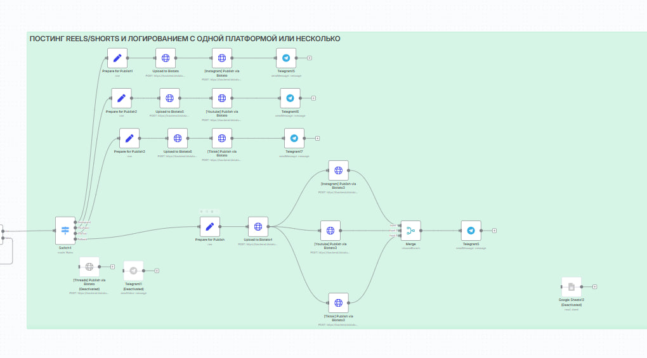This screenshot has height=358, width=647.
Task: Click the Upload to Blotato5 label
Action: coord(169,112)
